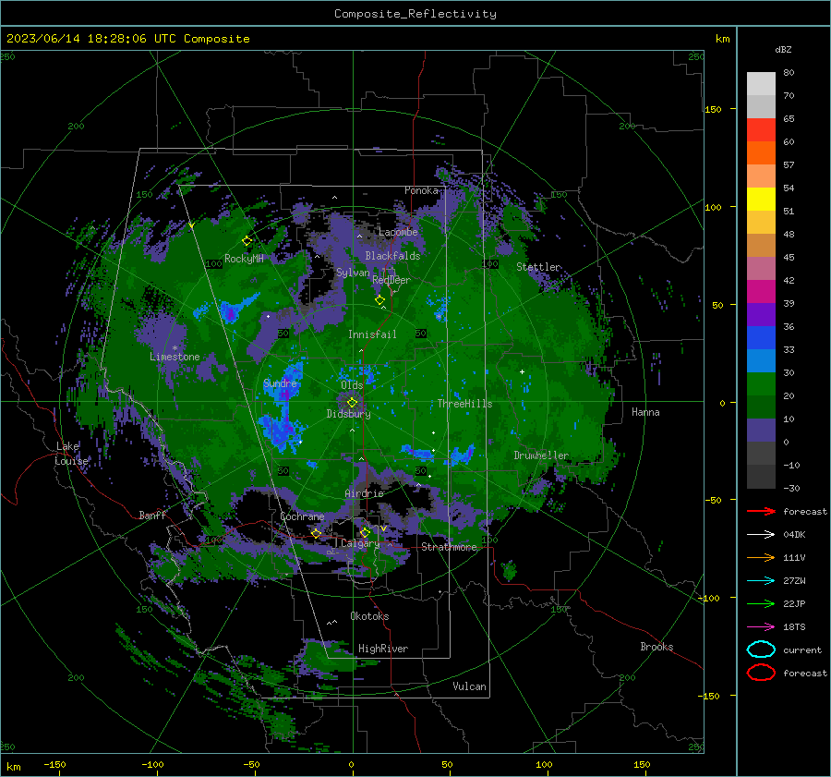This screenshot has height=777, width=831.
Task: Click the RockyMH label
Action: [x=244, y=259]
